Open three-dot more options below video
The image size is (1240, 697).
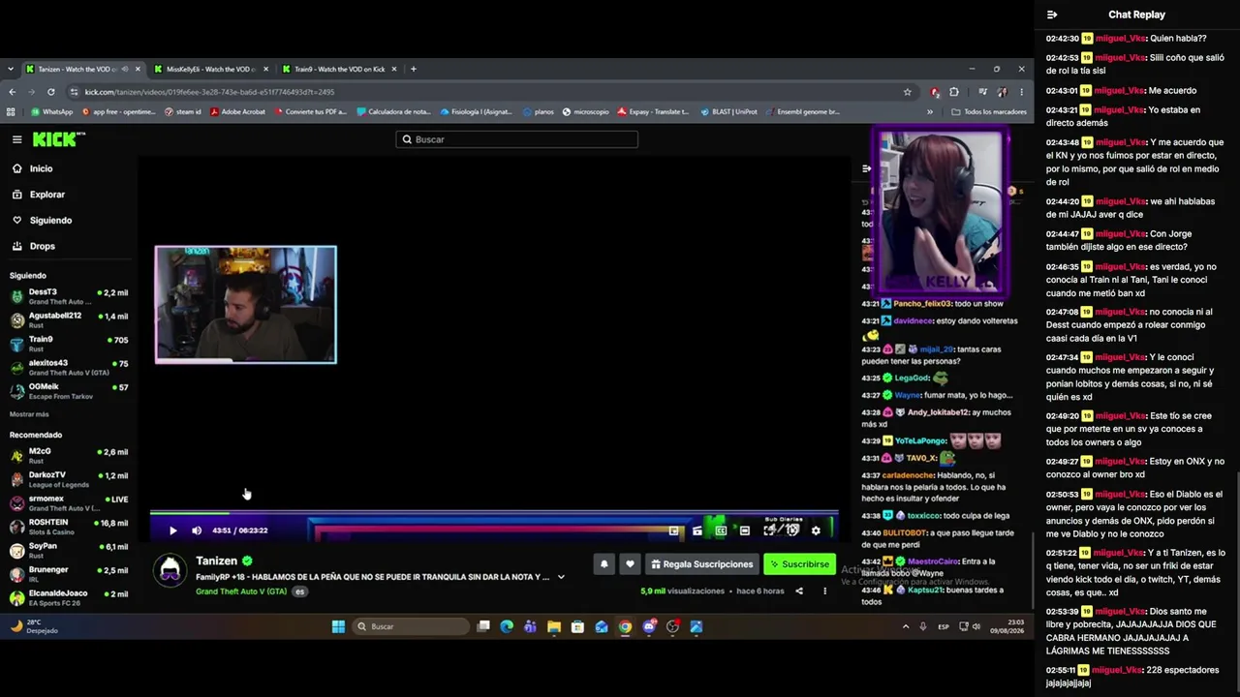(x=825, y=591)
